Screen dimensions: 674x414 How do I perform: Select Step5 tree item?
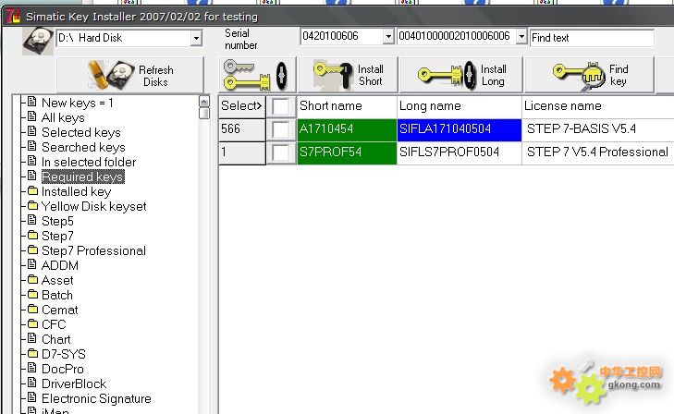tap(57, 221)
